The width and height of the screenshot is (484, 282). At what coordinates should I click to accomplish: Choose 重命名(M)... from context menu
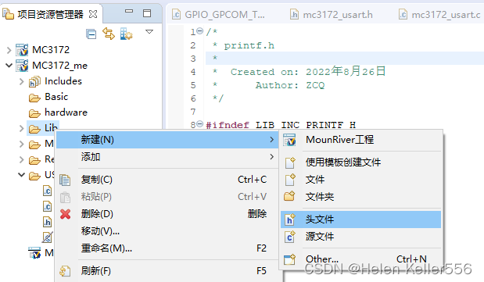coord(167,248)
